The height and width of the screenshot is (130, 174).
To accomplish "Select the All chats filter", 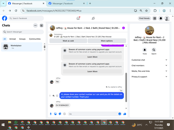I will (5, 39).
